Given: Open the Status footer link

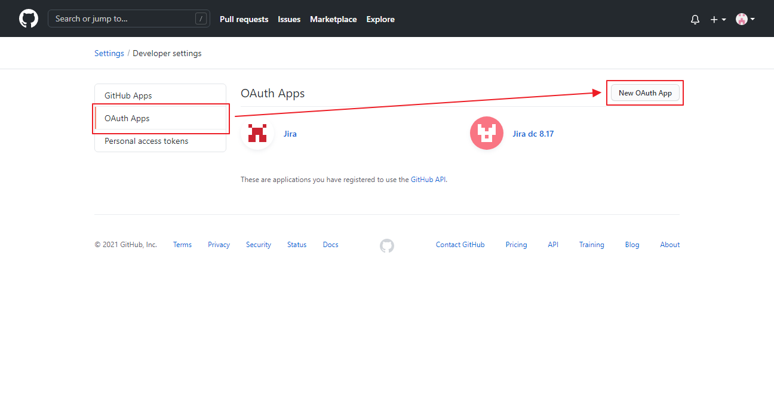Looking at the screenshot, I should pyautogui.click(x=297, y=245).
